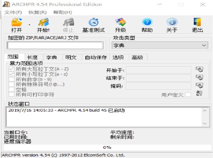This screenshot has height=158, width=213.
Task: Click the 当前口令 label
Action: pyautogui.click(x=16, y=132)
